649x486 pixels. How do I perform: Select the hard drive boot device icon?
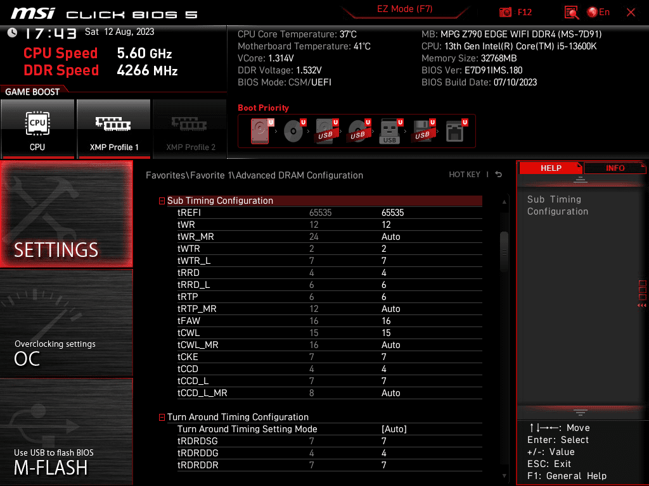click(262, 131)
